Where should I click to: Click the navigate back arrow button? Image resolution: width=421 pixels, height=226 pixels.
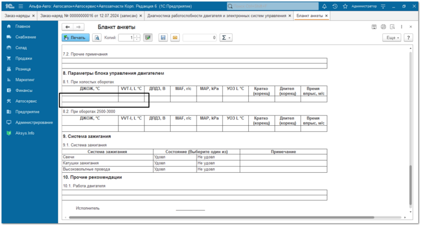pos(67,27)
